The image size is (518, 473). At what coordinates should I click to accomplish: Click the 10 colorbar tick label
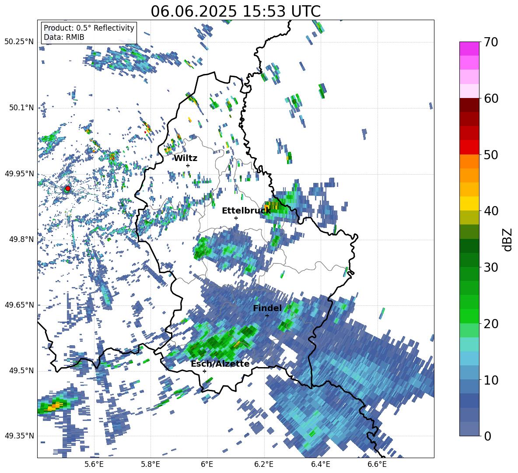pos(491,380)
